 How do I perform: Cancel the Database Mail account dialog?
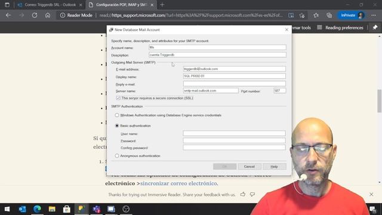click(249, 167)
